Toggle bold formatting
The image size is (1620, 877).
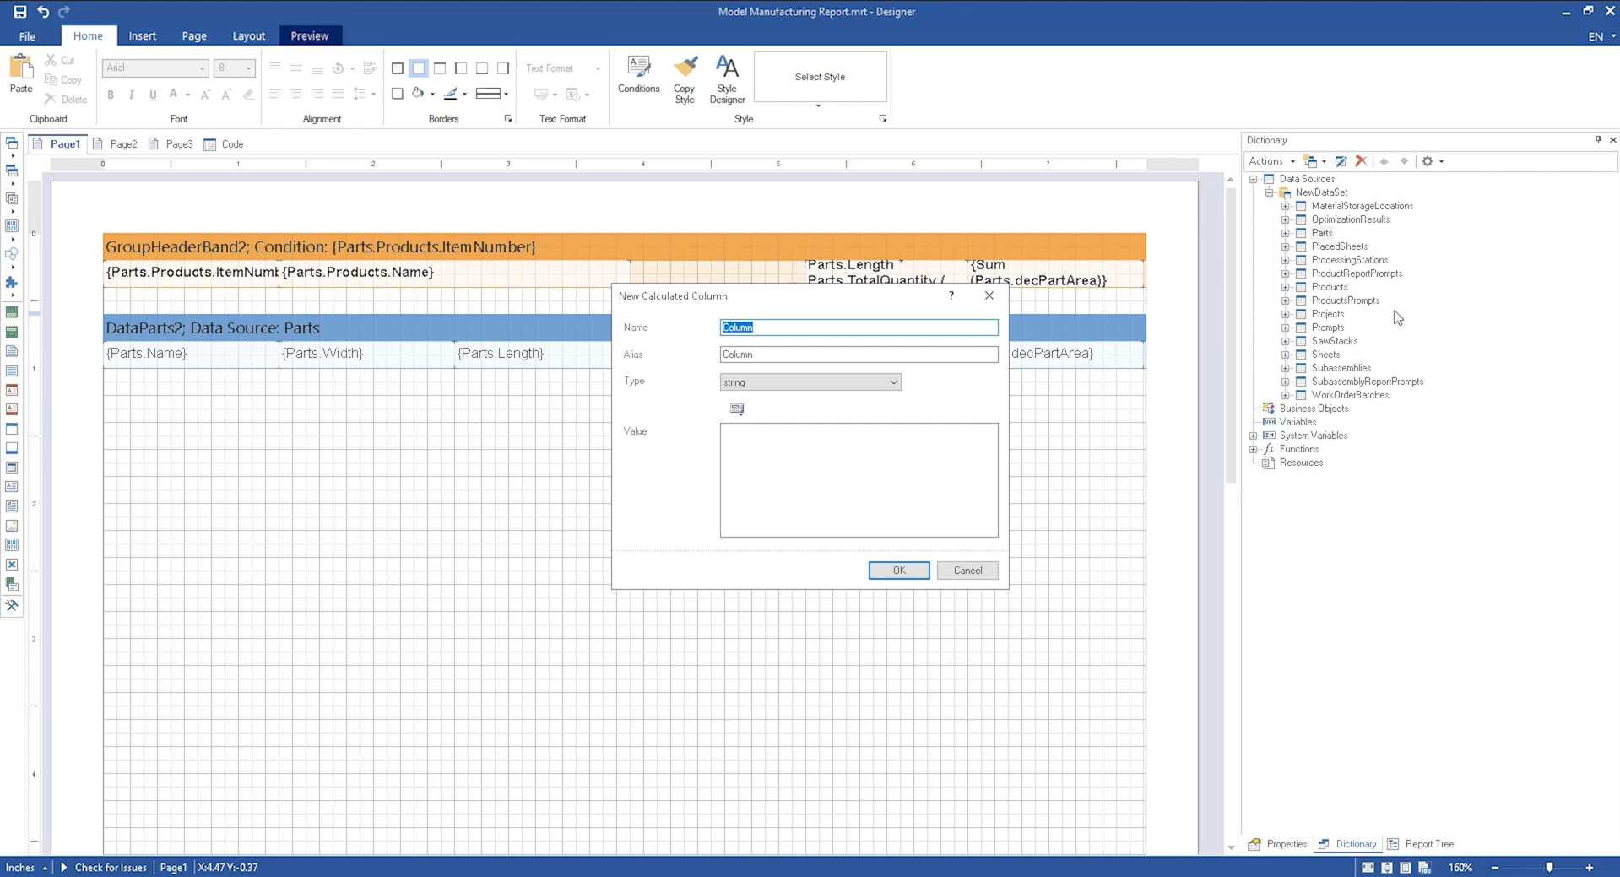pyautogui.click(x=110, y=95)
